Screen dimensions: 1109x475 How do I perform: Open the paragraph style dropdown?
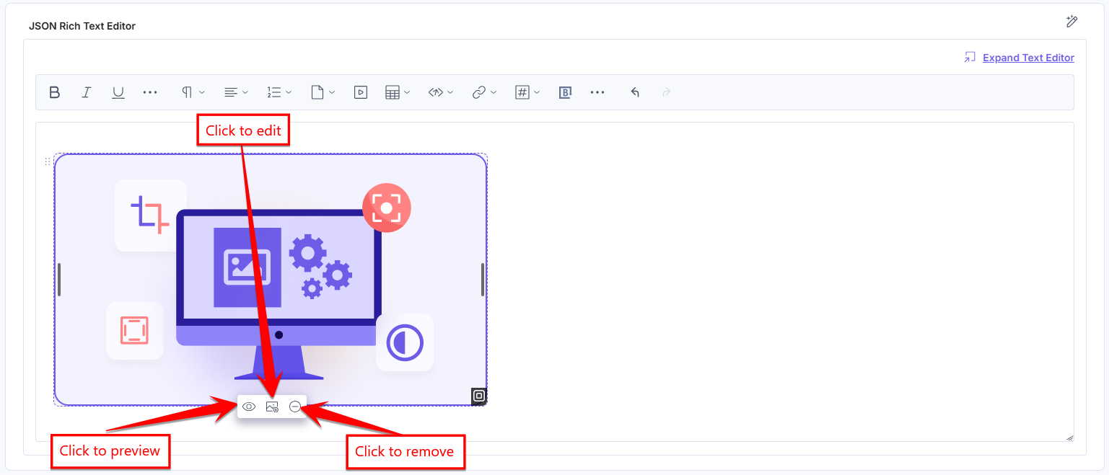[193, 92]
